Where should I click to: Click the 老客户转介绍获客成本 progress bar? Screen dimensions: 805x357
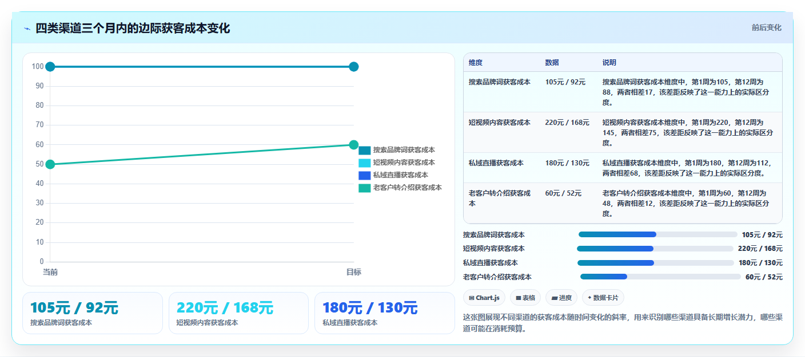point(660,277)
